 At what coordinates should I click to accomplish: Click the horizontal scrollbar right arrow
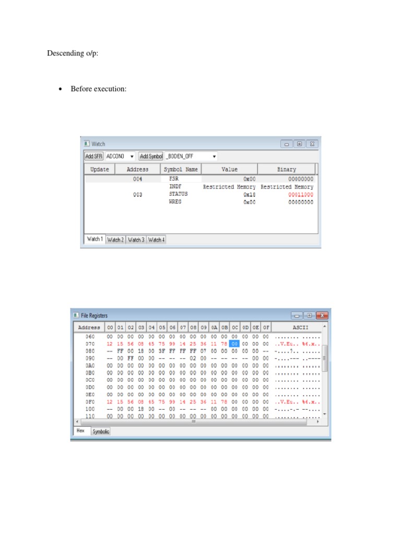318,422
